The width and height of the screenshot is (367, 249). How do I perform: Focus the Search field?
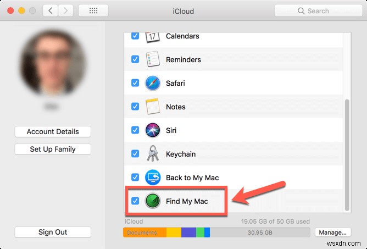coord(318,11)
